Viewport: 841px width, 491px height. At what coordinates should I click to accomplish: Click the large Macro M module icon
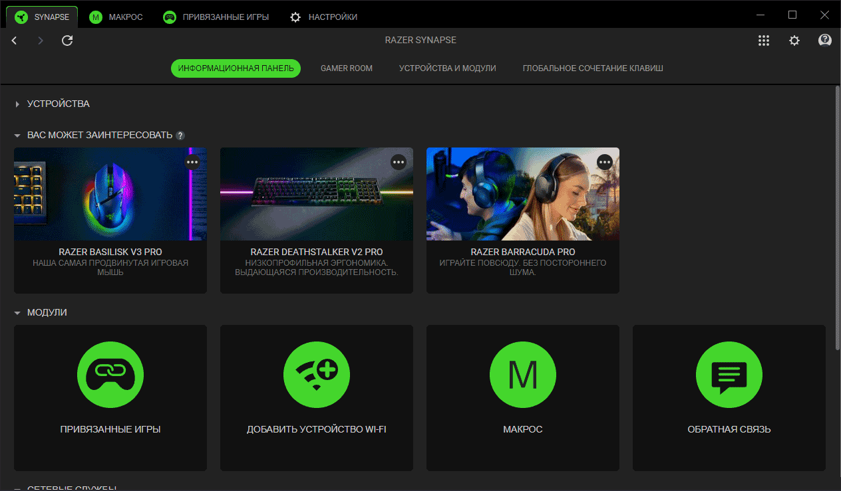[523, 376]
